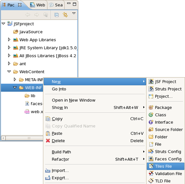Choose Open in New Window
The height and width of the screenshot is (184, 185).
95,100
